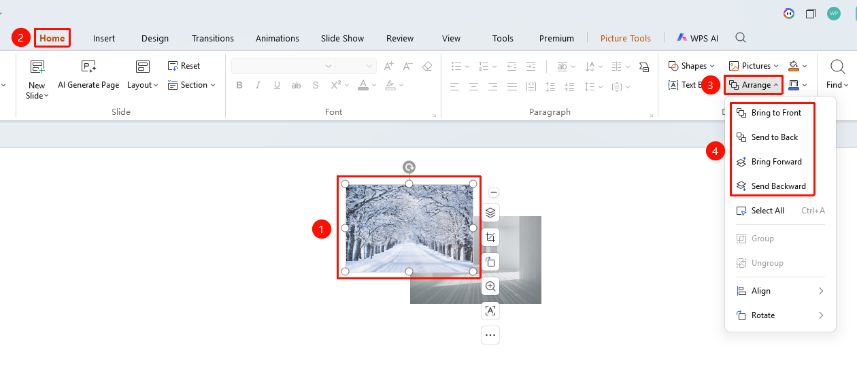
Task: Click the rotation handle above the snow picture
Action: tap(409, 167)
